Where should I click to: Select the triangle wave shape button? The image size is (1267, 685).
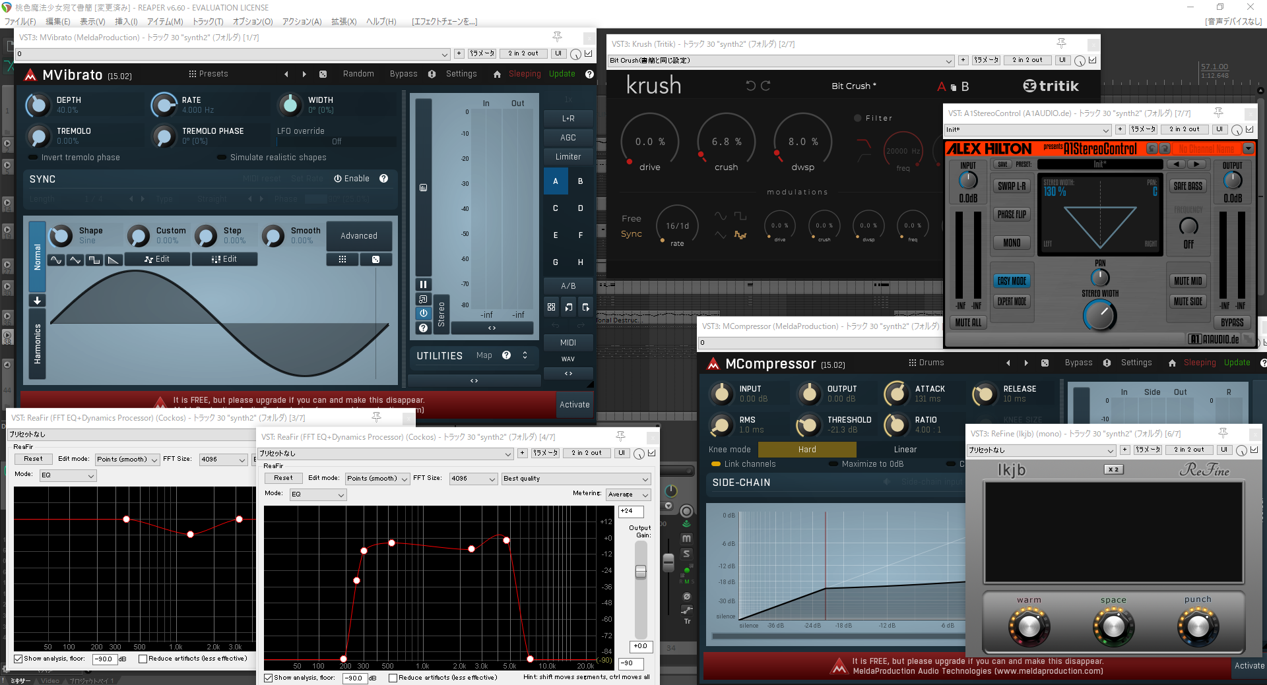[75, 260]
